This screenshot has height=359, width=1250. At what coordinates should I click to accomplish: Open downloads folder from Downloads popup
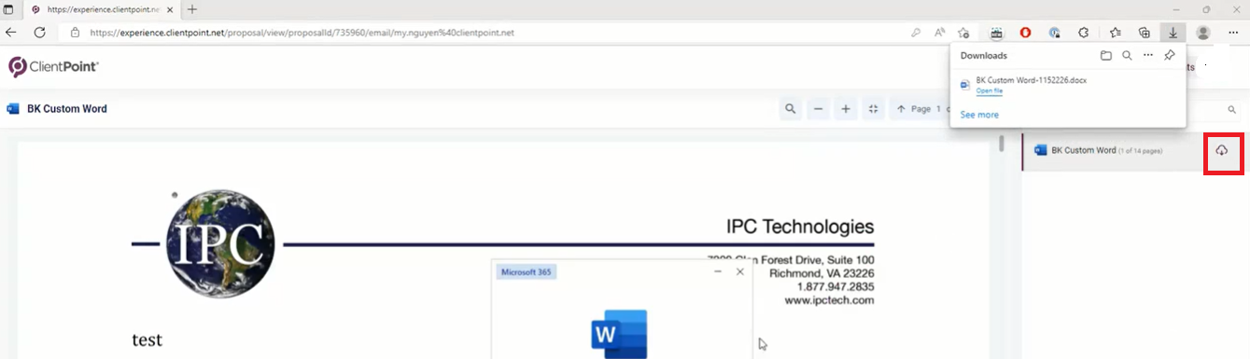[1106, 56]
